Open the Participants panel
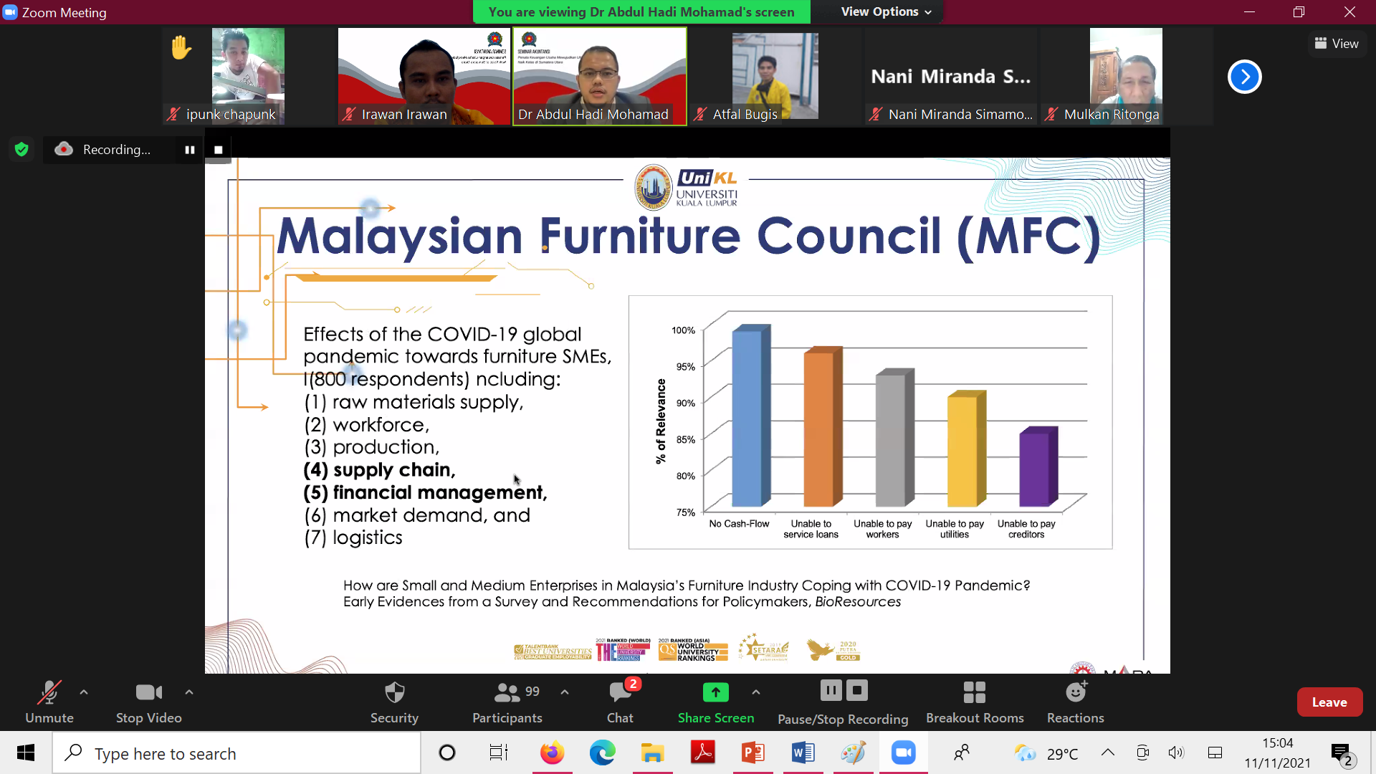The width and height of the screenshot is (1376, 774). pyautogui.click(x=507, y=702)
